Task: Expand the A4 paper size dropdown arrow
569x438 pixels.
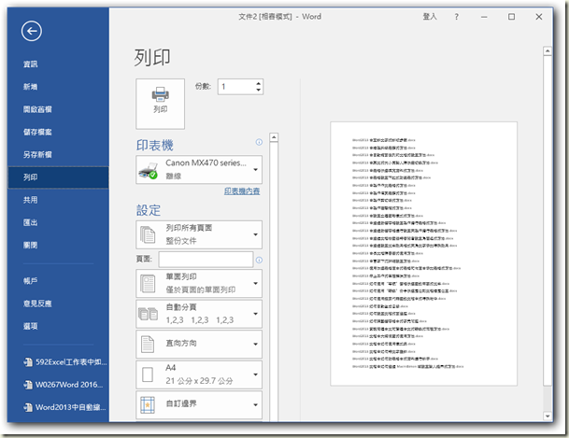Action: 255,374
